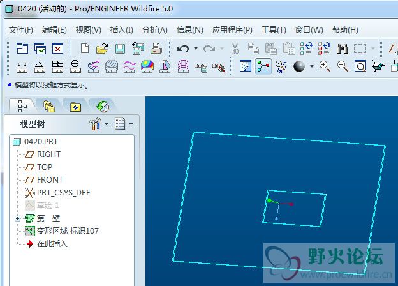Click the diameter measure icon
Viewport: 398px width, 286px height.
pyautogui.click(x=75, y=67)
